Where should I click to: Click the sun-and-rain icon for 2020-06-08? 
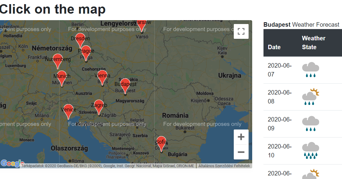[310, 97]
